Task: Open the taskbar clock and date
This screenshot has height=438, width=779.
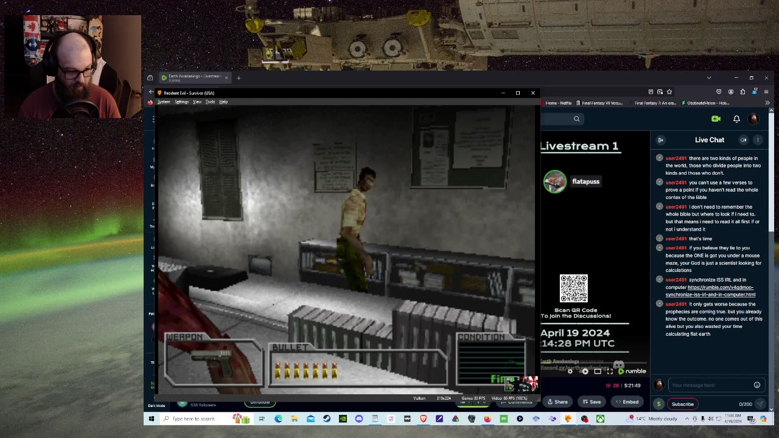Action: 732,419
